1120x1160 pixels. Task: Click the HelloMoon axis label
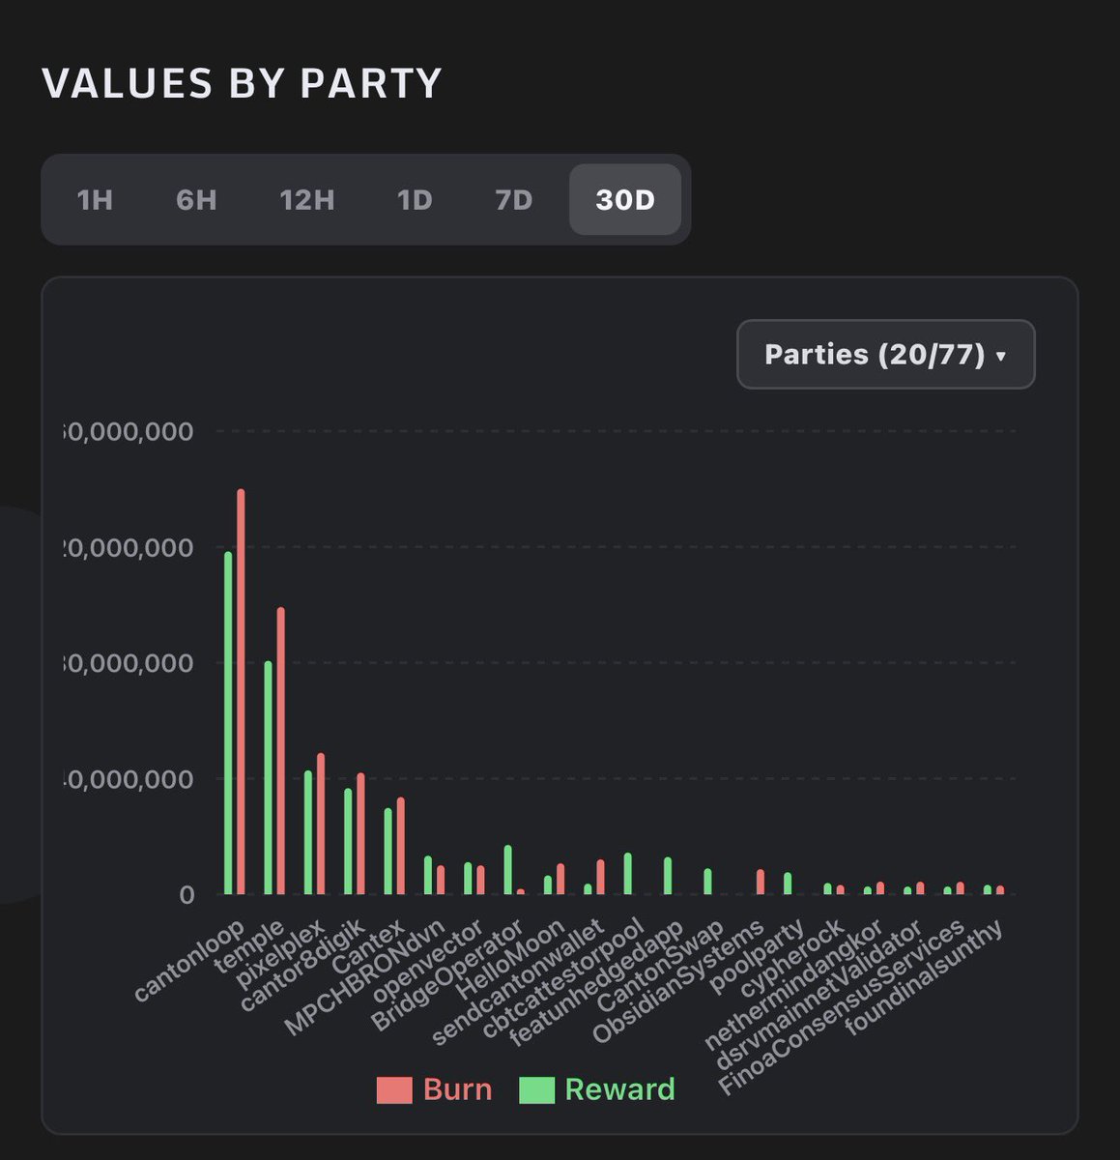(x=509, y=960)
